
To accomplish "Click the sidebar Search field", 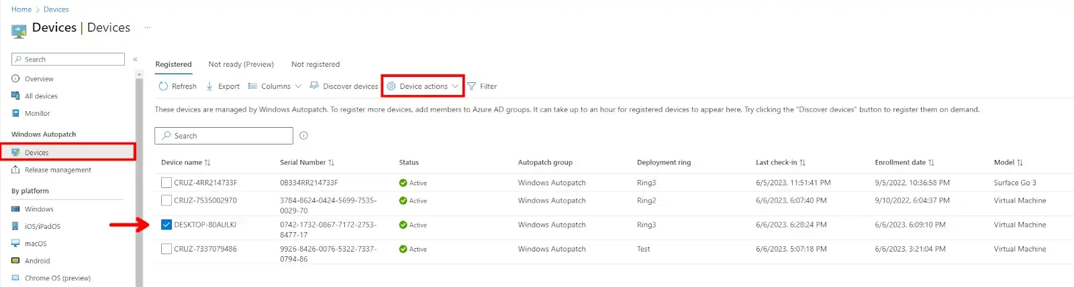I will click(68, 60).
